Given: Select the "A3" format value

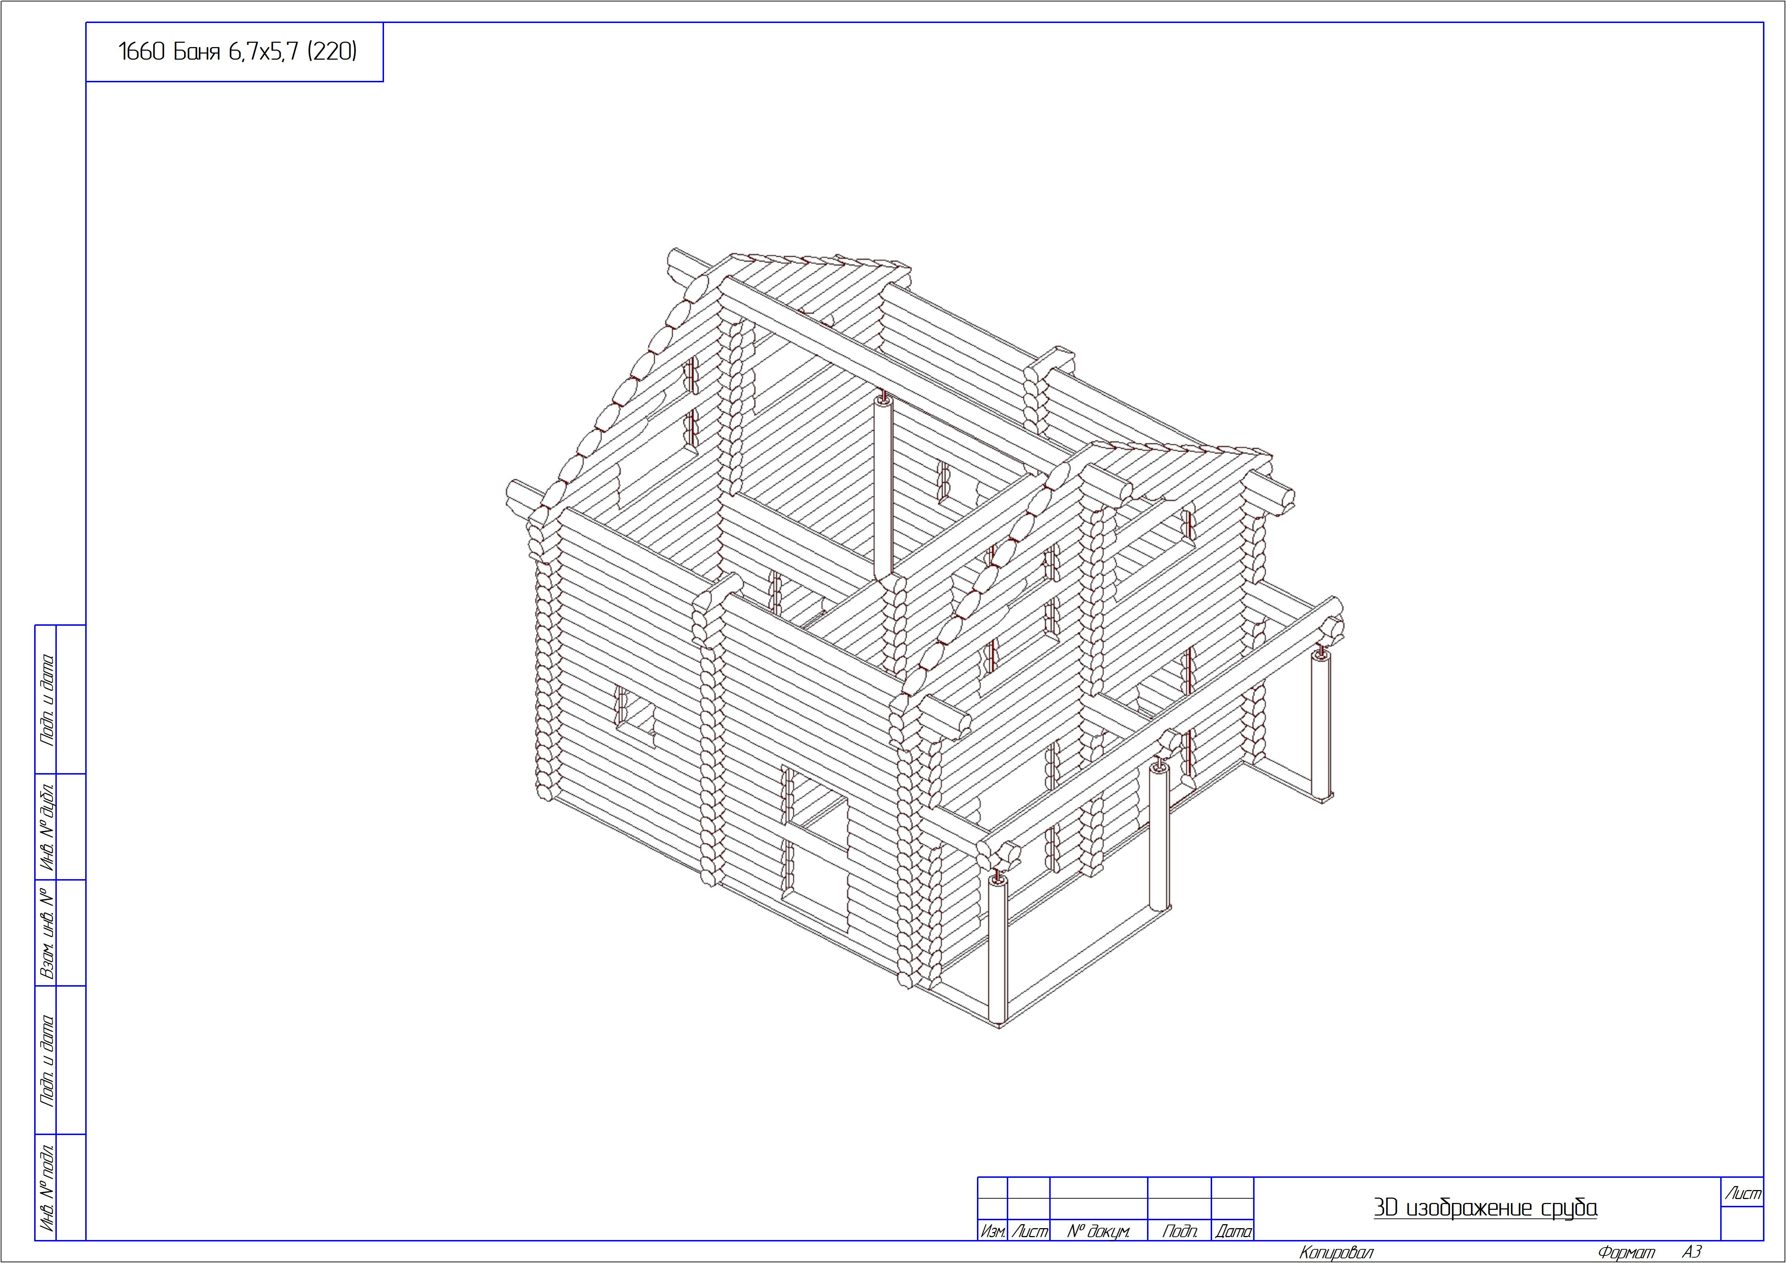Looking at the screenshot, I should [1692, 1251].
